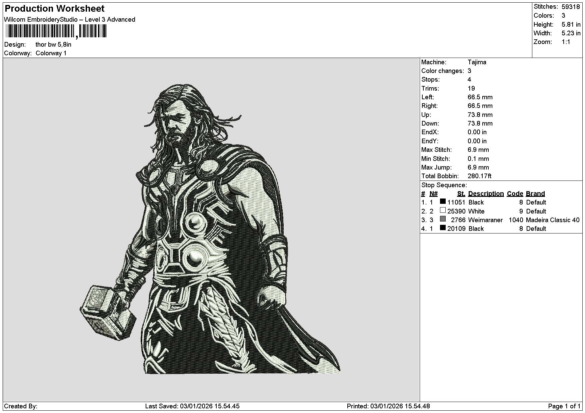Click the Up value "73.8 mm"

click(x=480, y=115)
